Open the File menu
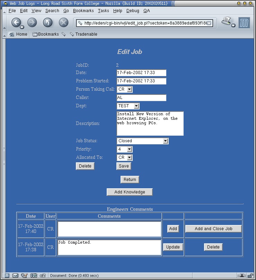This screenshot has width=256, height=280. [12, 11]
